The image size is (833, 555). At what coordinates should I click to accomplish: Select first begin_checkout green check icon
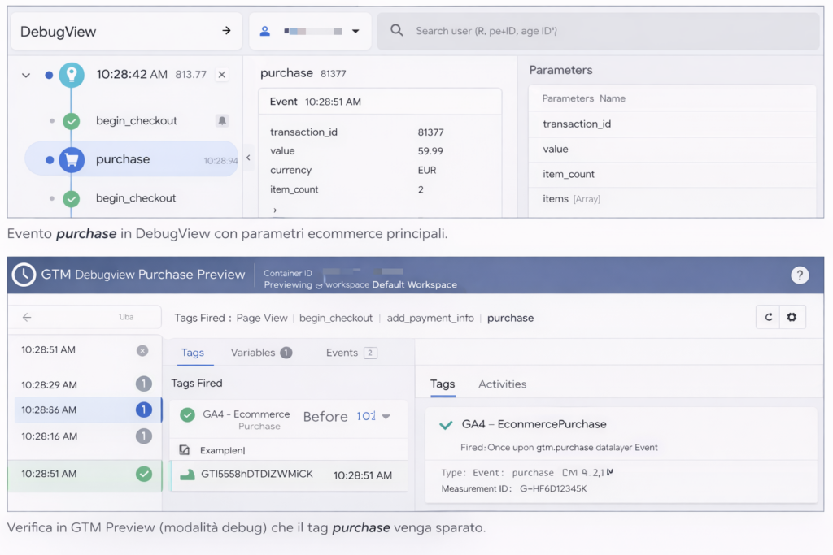point(72,121)
